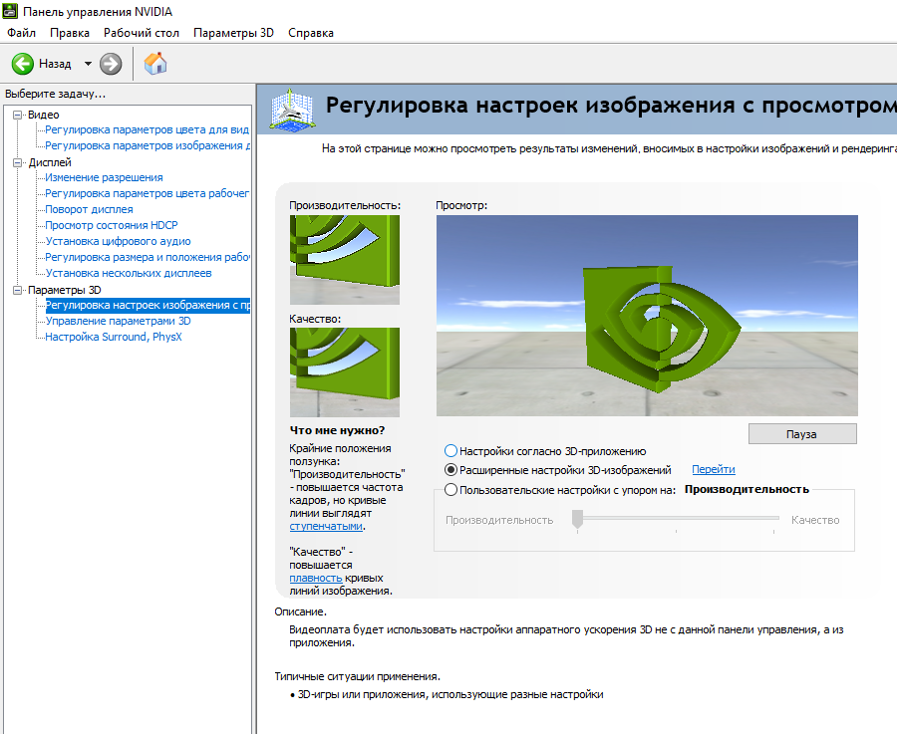Open the Справка menu

tap(311, 33)
